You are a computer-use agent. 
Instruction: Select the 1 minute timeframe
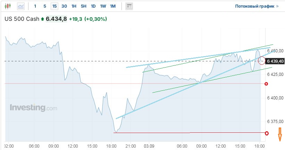pos(35,6)
